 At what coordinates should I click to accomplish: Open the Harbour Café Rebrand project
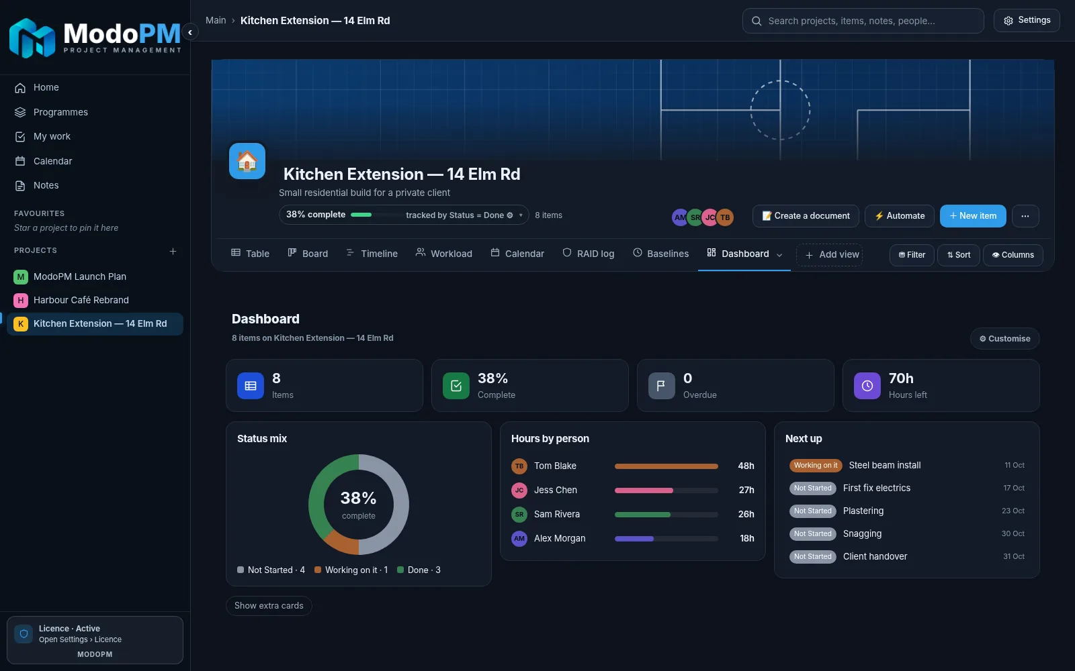coord(95,300)
